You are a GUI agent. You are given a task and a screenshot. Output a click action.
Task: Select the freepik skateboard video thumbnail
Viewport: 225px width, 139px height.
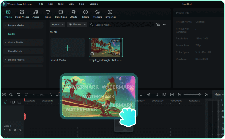click(106, 47)
